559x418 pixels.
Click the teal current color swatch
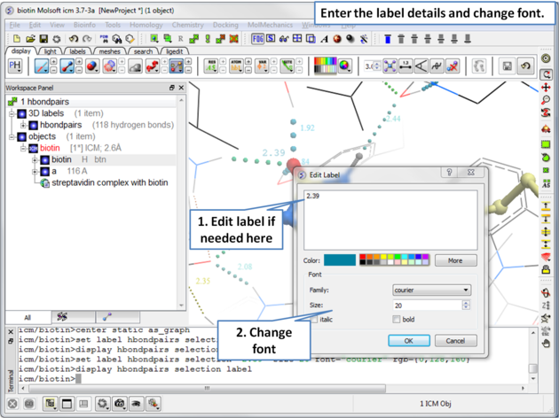[339, 260]
